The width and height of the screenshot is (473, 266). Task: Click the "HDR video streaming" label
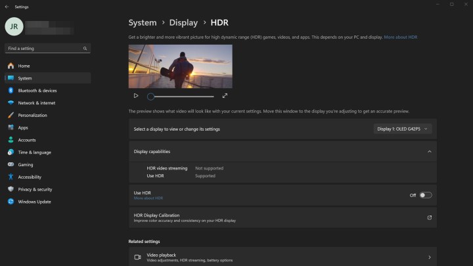167,168
